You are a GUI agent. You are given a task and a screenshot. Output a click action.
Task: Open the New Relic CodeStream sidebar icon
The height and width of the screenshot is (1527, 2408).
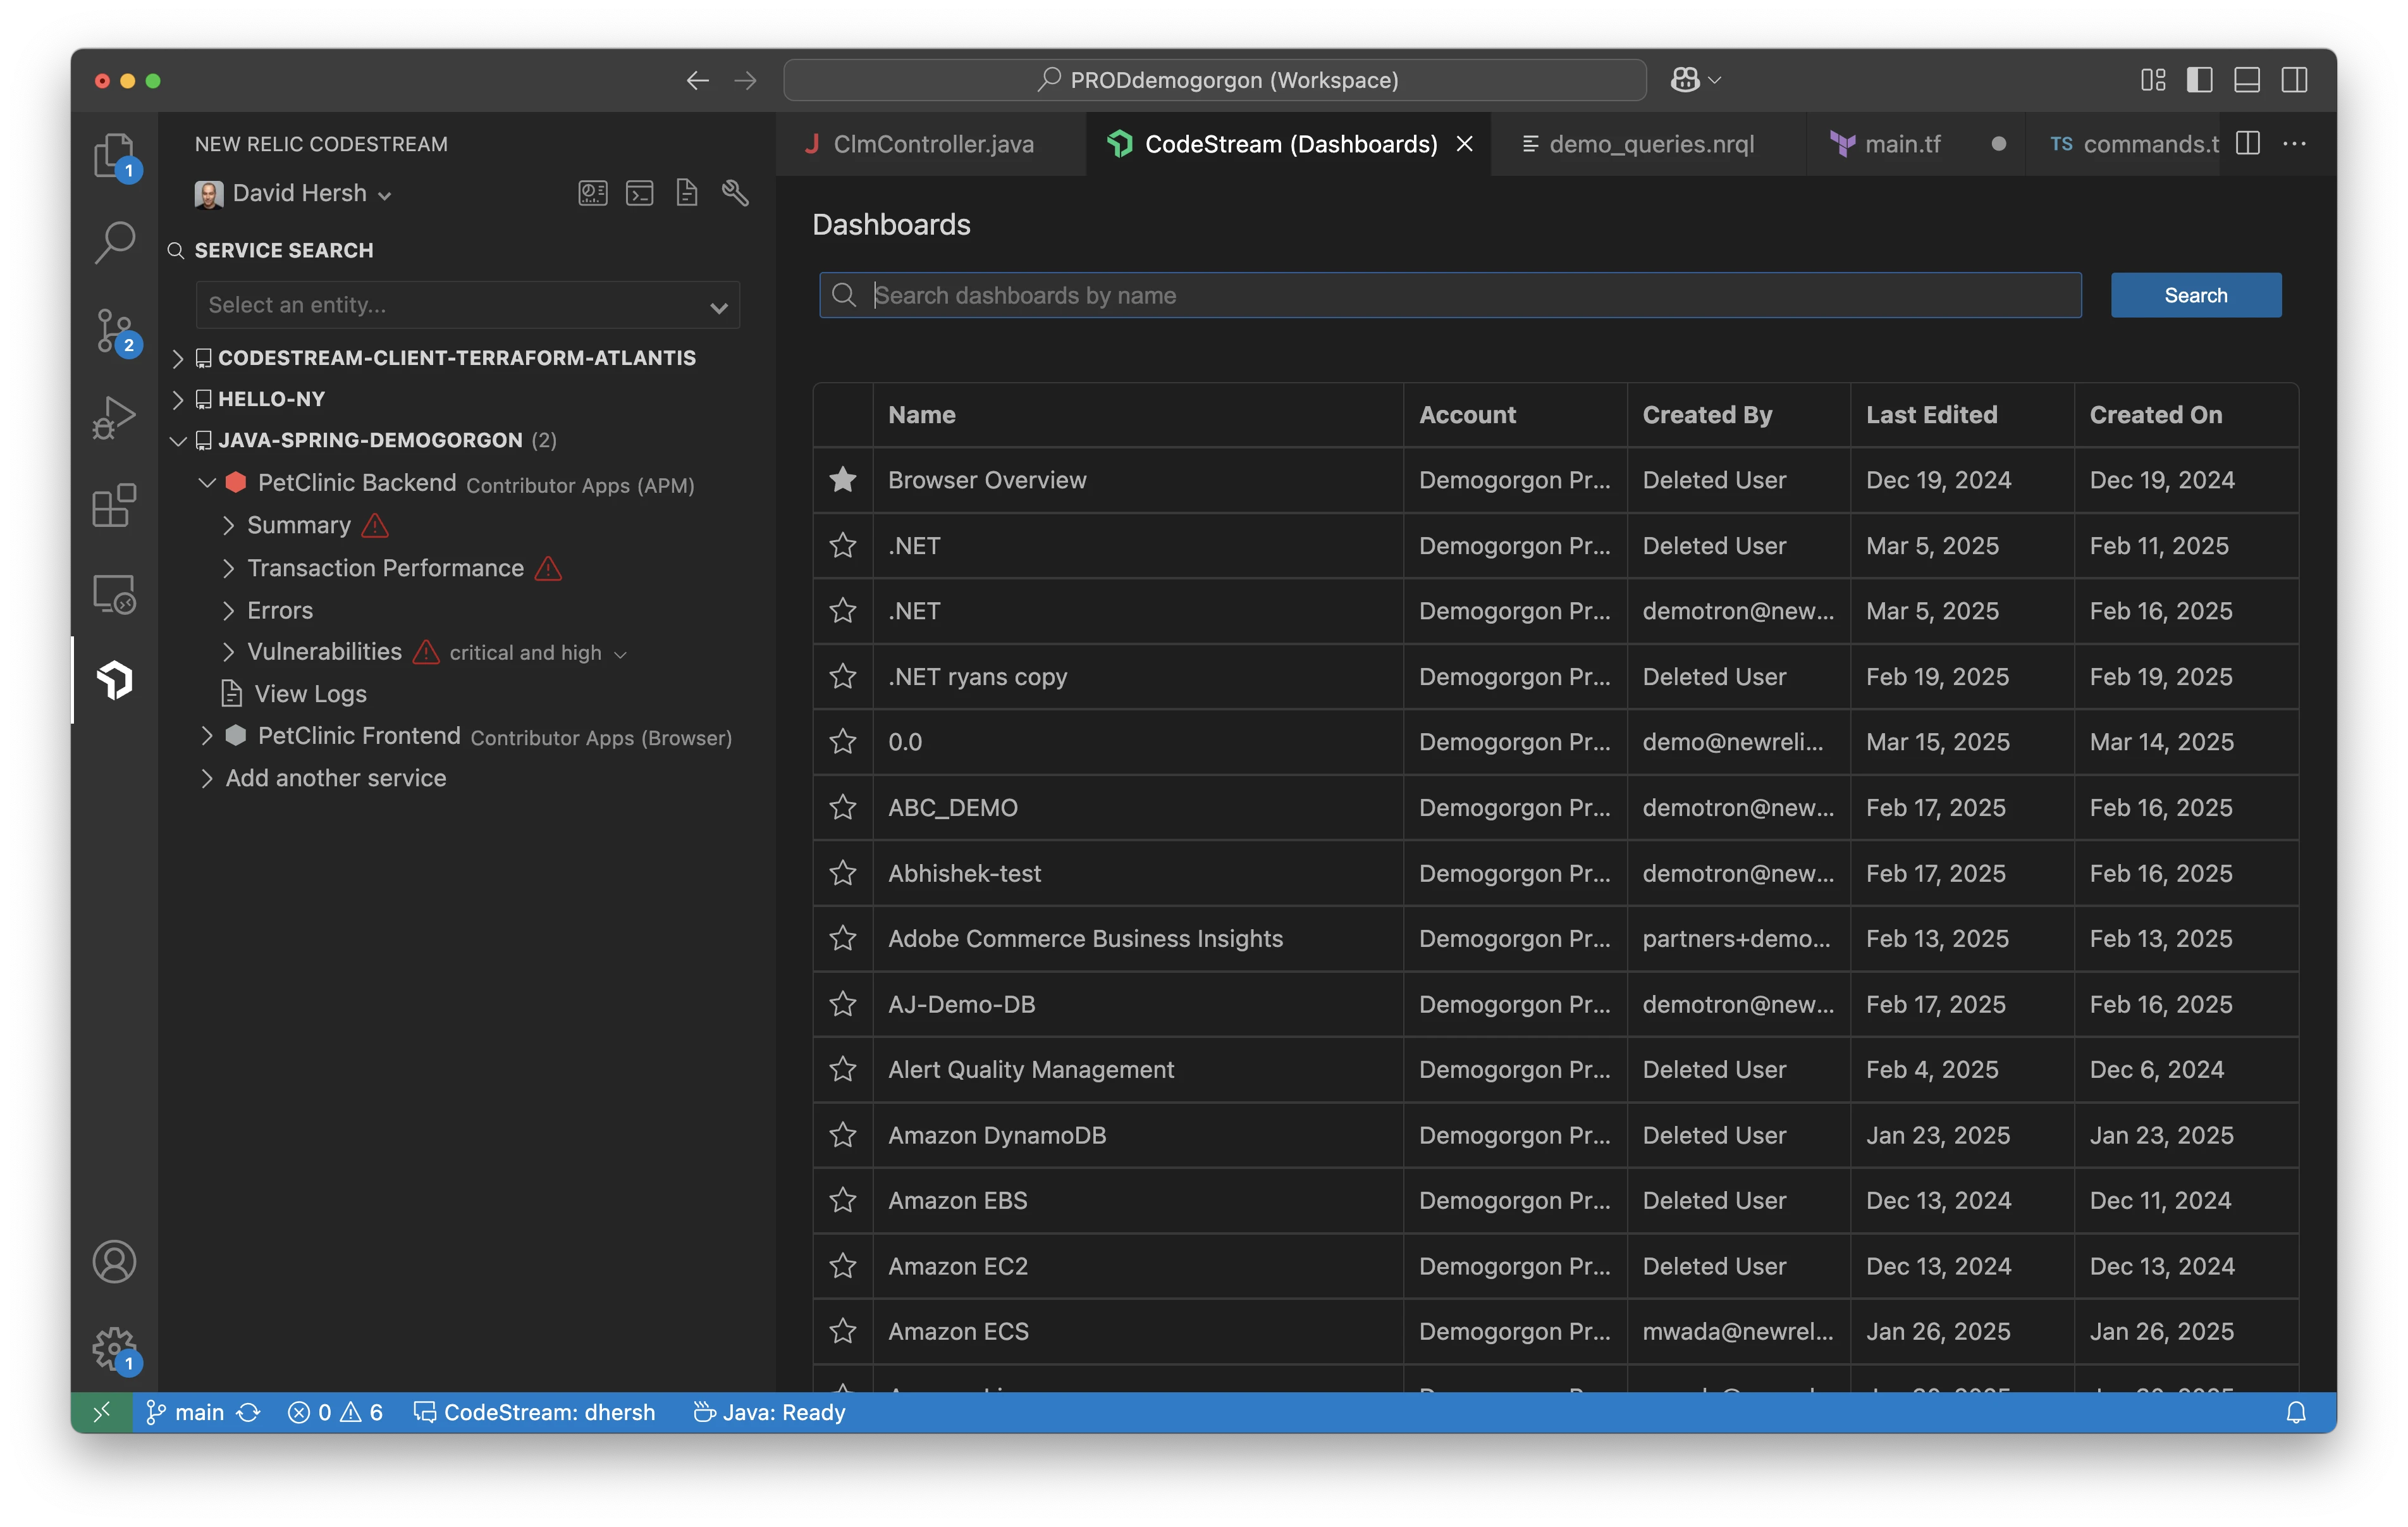click(x=114, y=681)
